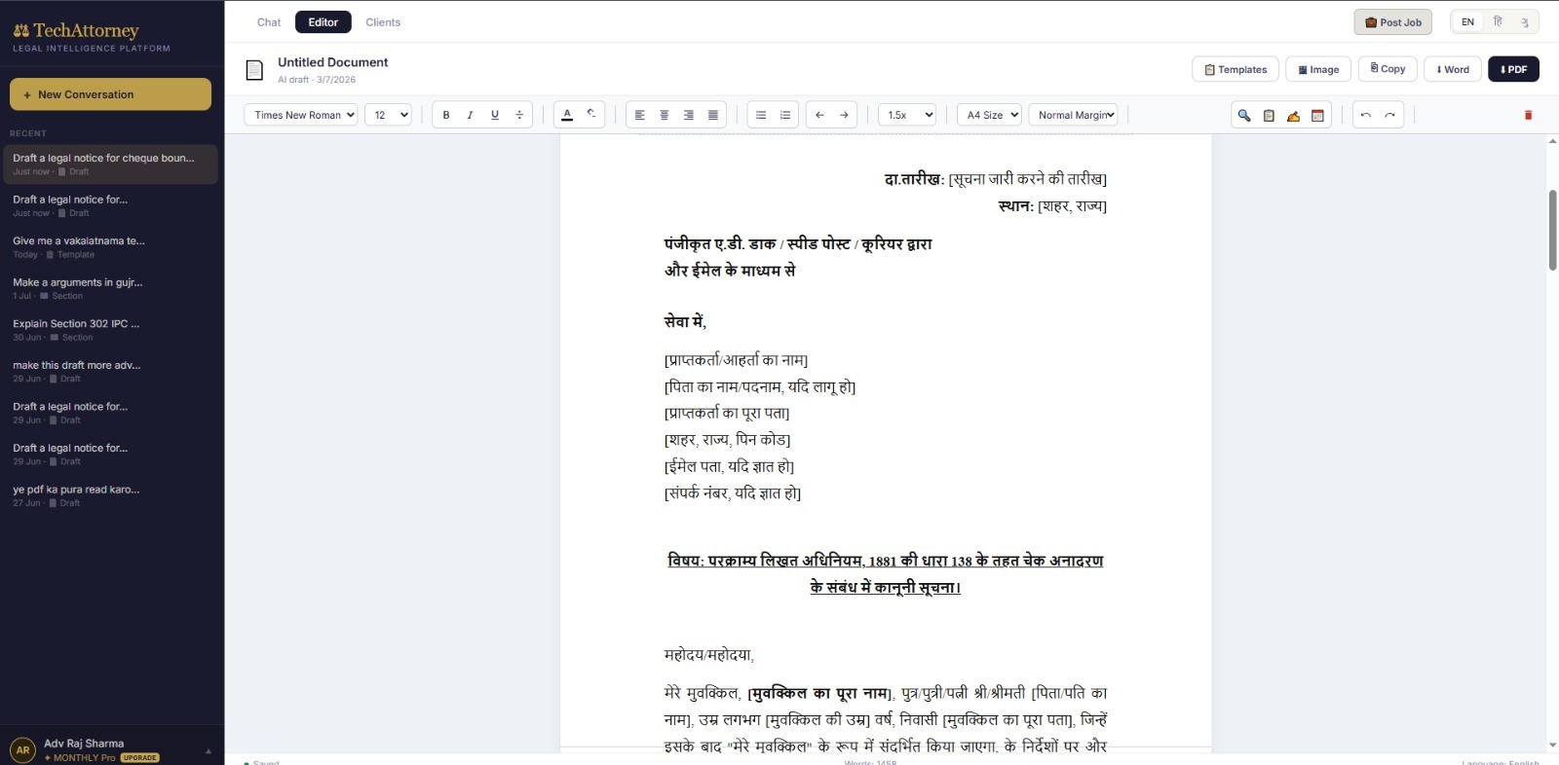Switch to the Chat tab
This screenshot has height=765, width=1559.
[269, 22]
